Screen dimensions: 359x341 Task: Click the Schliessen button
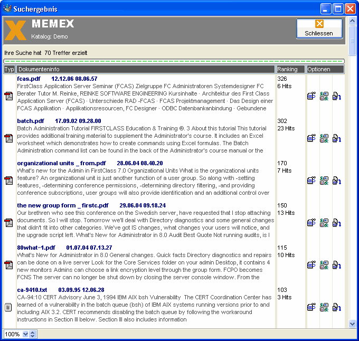click(x=319, y=29)
